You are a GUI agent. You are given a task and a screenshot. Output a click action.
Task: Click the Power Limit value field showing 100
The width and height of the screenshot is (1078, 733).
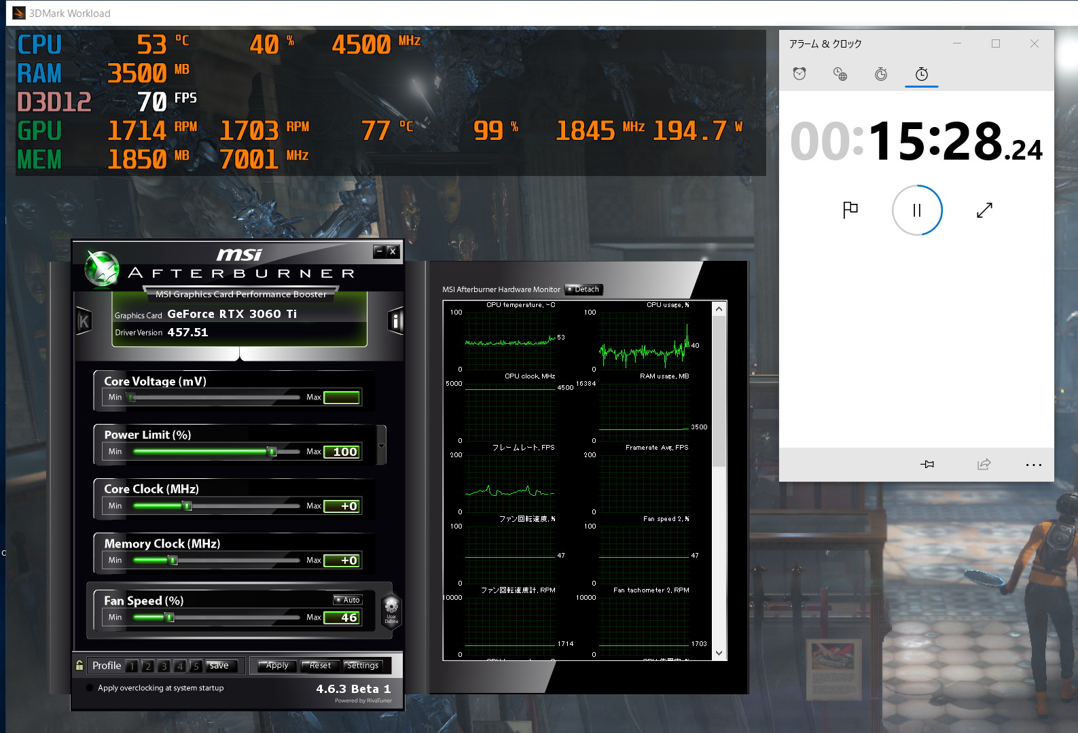(342, 452)
